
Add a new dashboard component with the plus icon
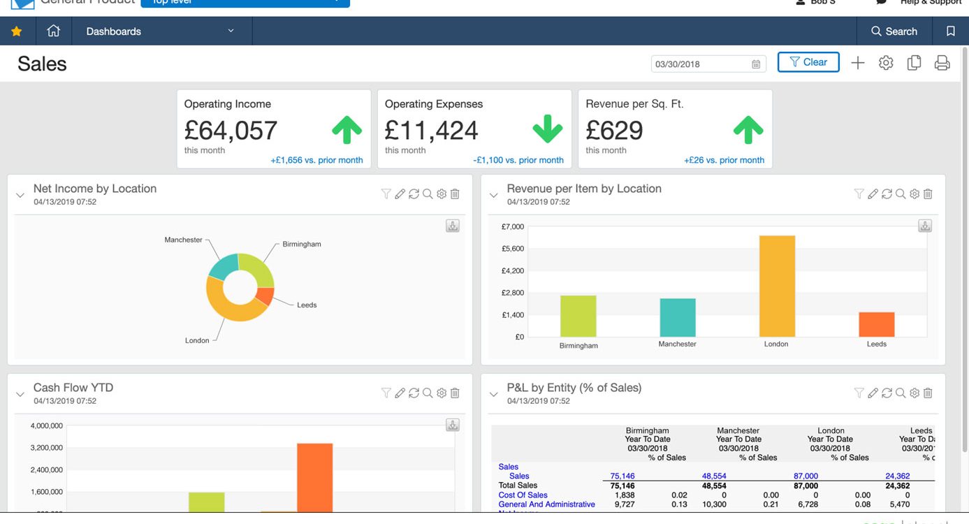tap(858, 63)
